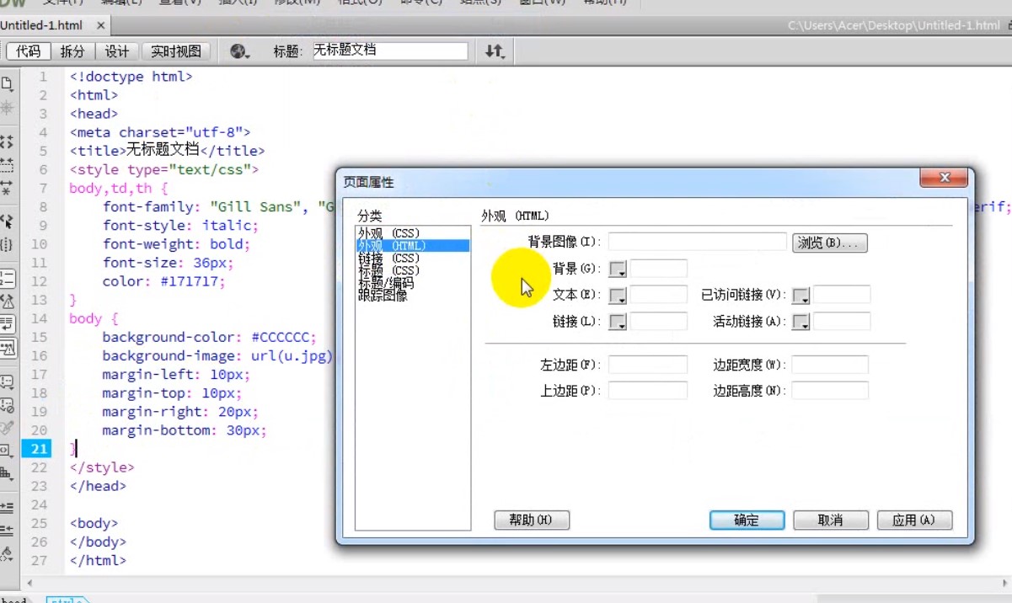This screenshot has width=1012, height=603.
Task: Open the 已访问链接 color picker
Action: [x=800, y=296]
